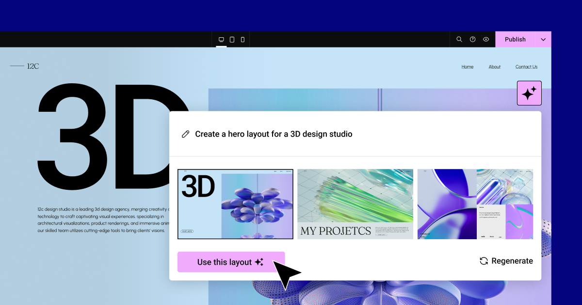Open the help question mark icon

(x=472, y=40)
